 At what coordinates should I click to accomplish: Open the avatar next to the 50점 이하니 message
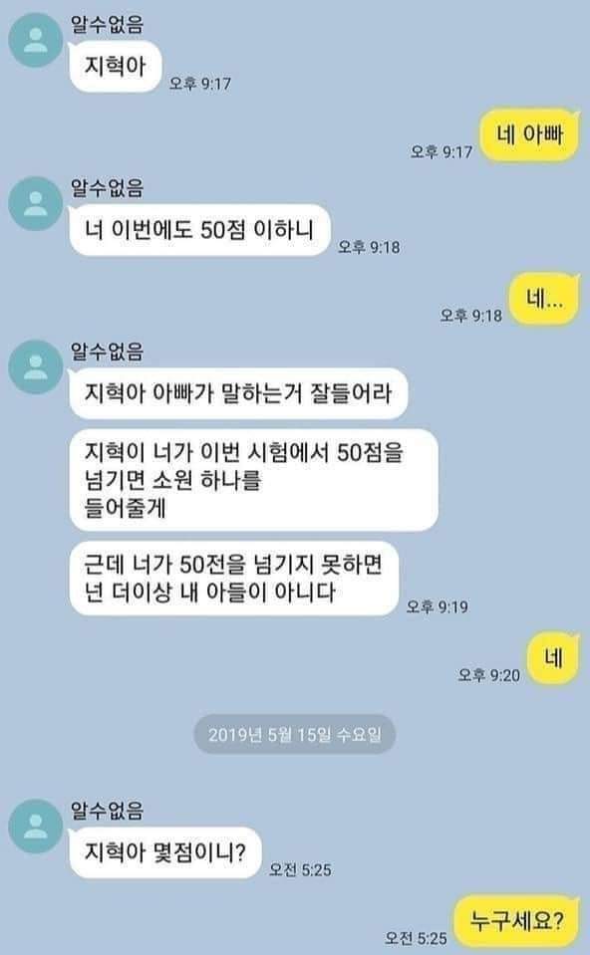tap(35, 203)
